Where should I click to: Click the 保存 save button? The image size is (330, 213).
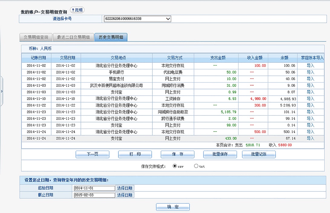point(178,154)
